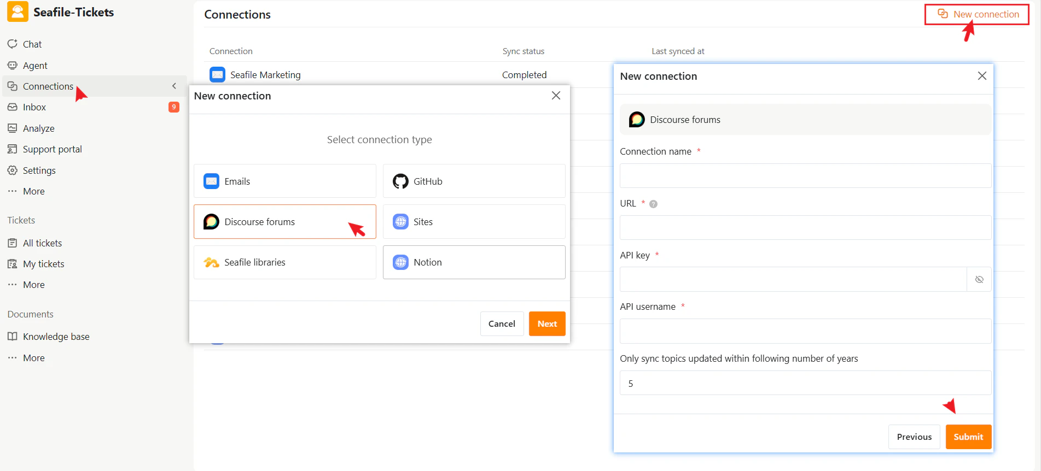Open the Chat section in sidebar
Screen dimensions: 1041x471
32,44
